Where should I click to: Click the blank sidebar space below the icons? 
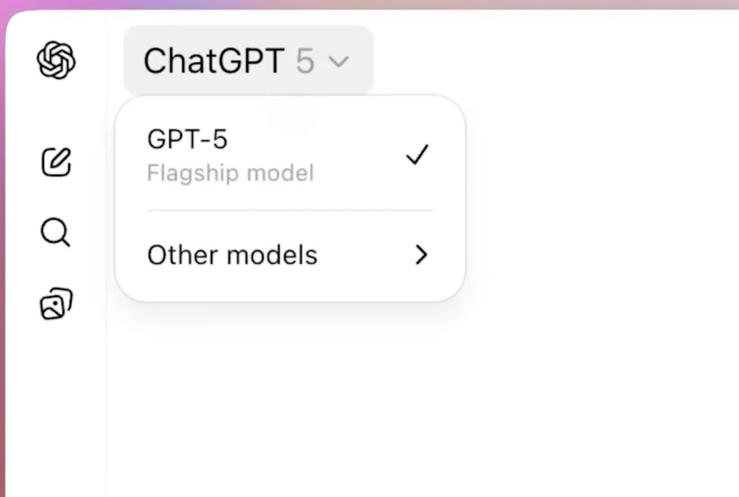click(x=56, y=417)
